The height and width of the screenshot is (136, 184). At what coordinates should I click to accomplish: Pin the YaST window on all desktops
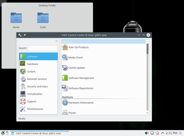tap(25, 35)
